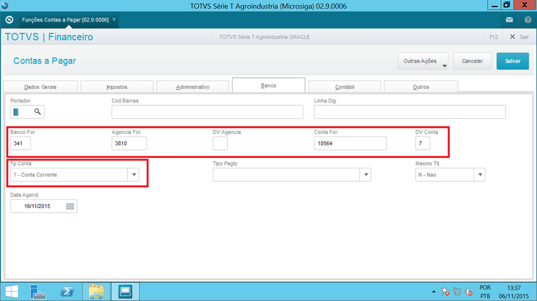Click the Windows Start button
This screenshot has height=301, width=537.
[11, 291]
